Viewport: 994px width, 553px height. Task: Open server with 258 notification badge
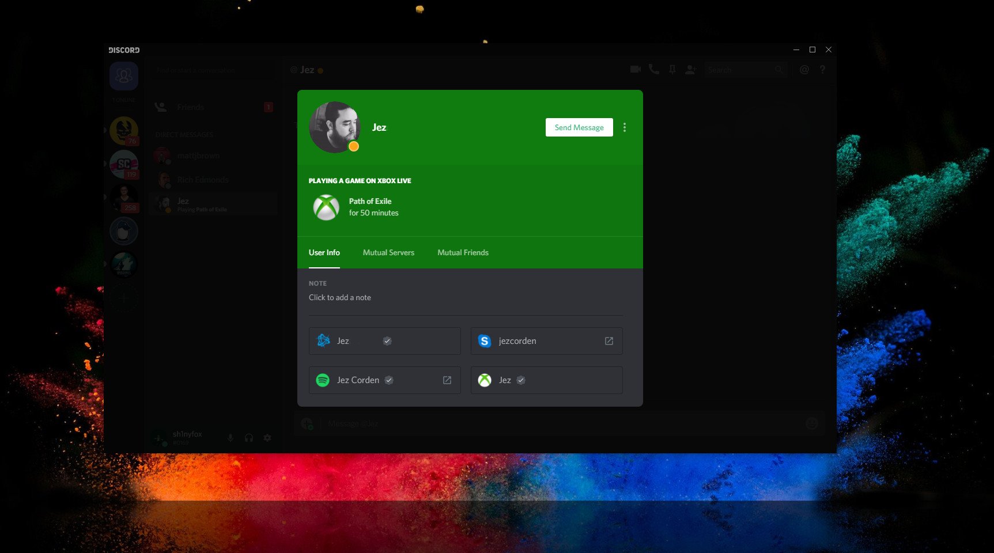pos(124,198)
